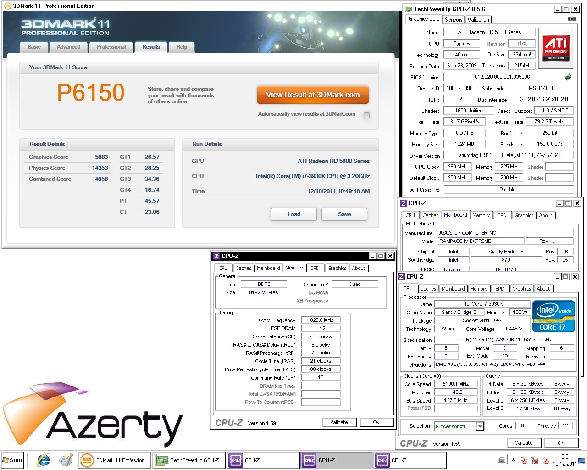This screenshot has width=587, height=470.
Task: Open the Professional tab in 3DMark
Action: (111, 47)
